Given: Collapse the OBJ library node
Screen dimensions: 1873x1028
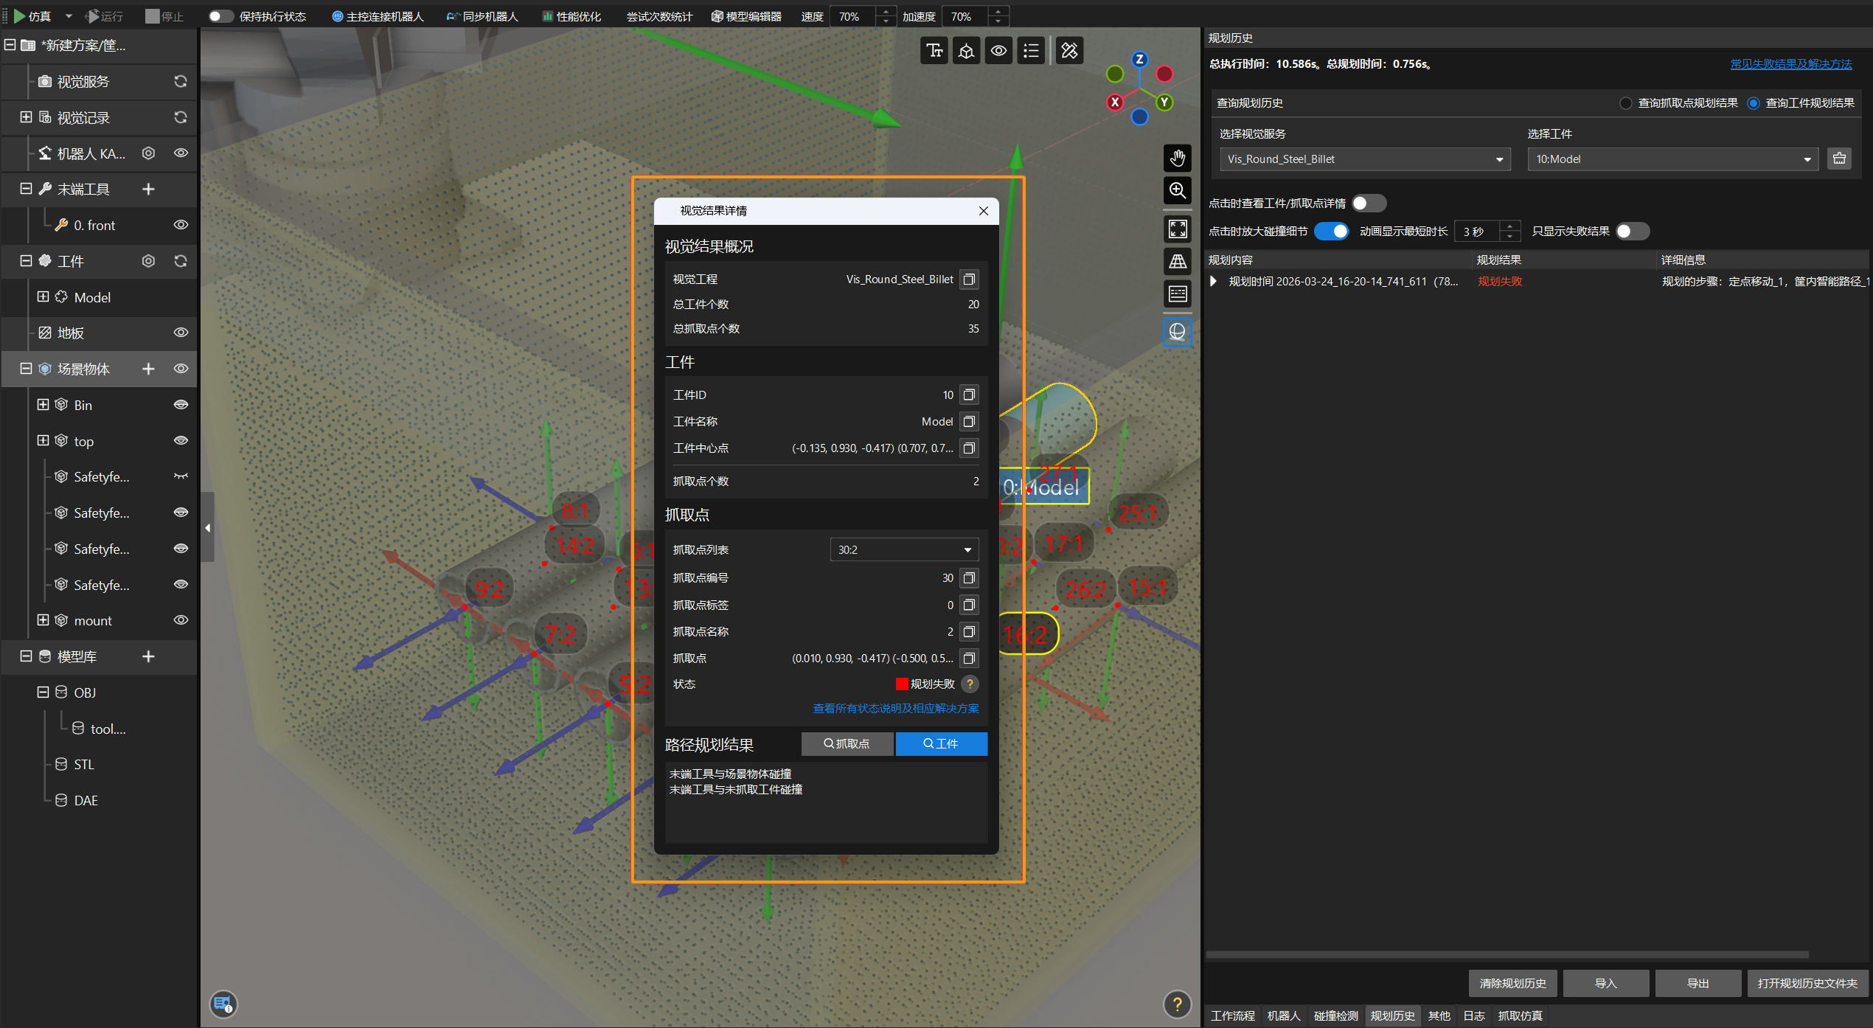Looking at the screenshot, I should (x=43, y=692).
